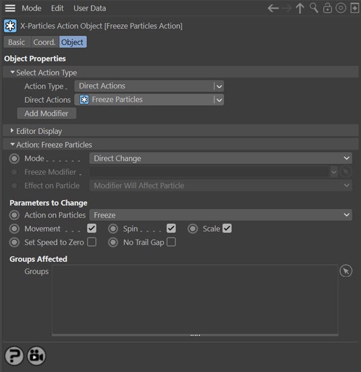Open the User Data menu
This screenshot has height=372, width=361.
tap(90, 8)
